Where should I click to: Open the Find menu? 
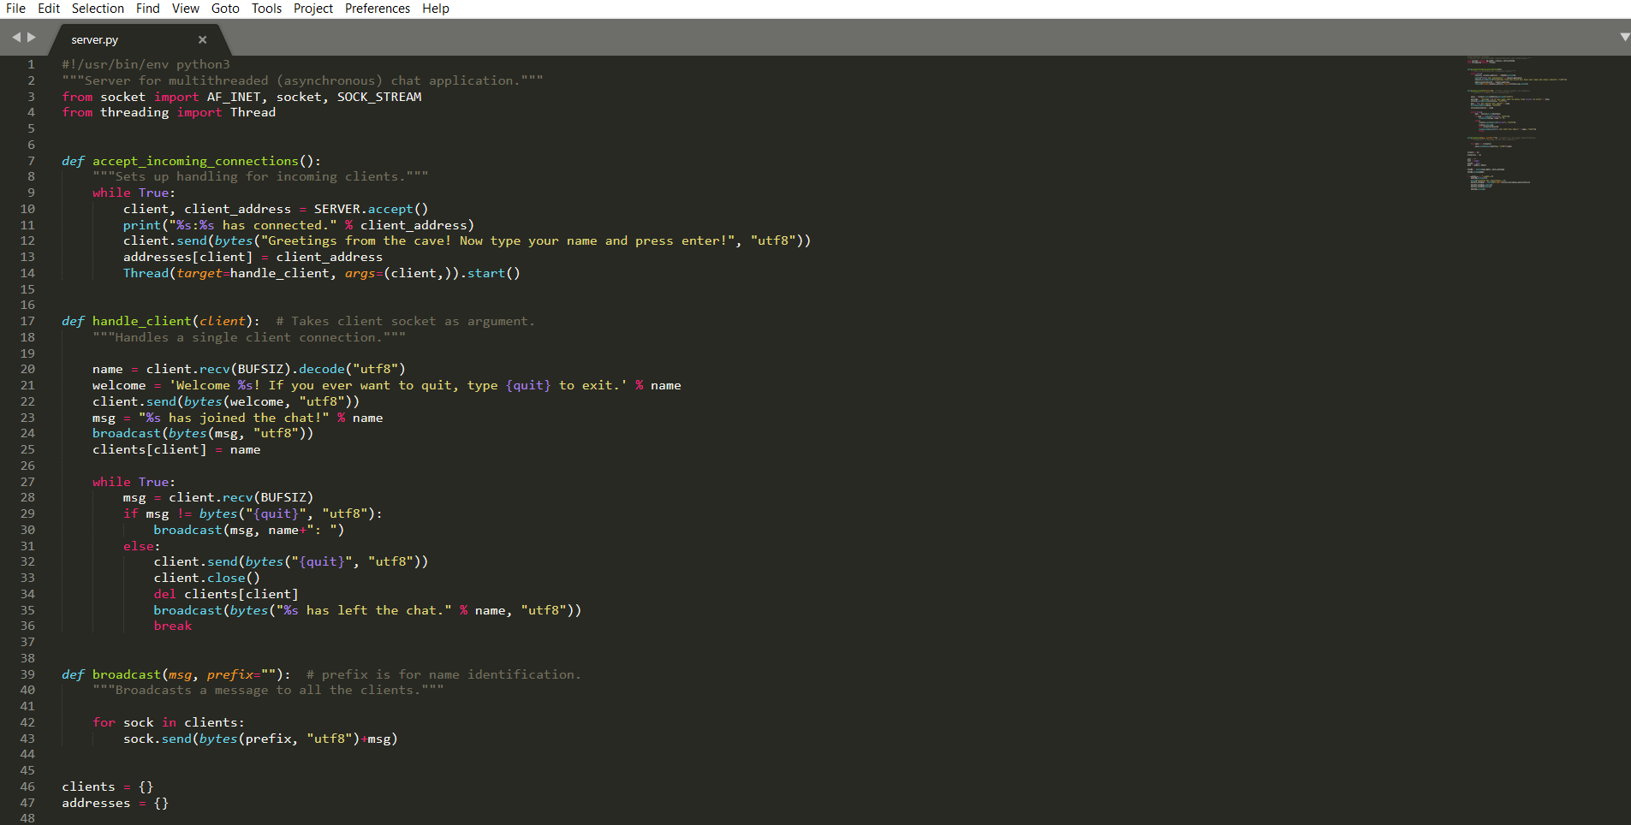point(147,8)
